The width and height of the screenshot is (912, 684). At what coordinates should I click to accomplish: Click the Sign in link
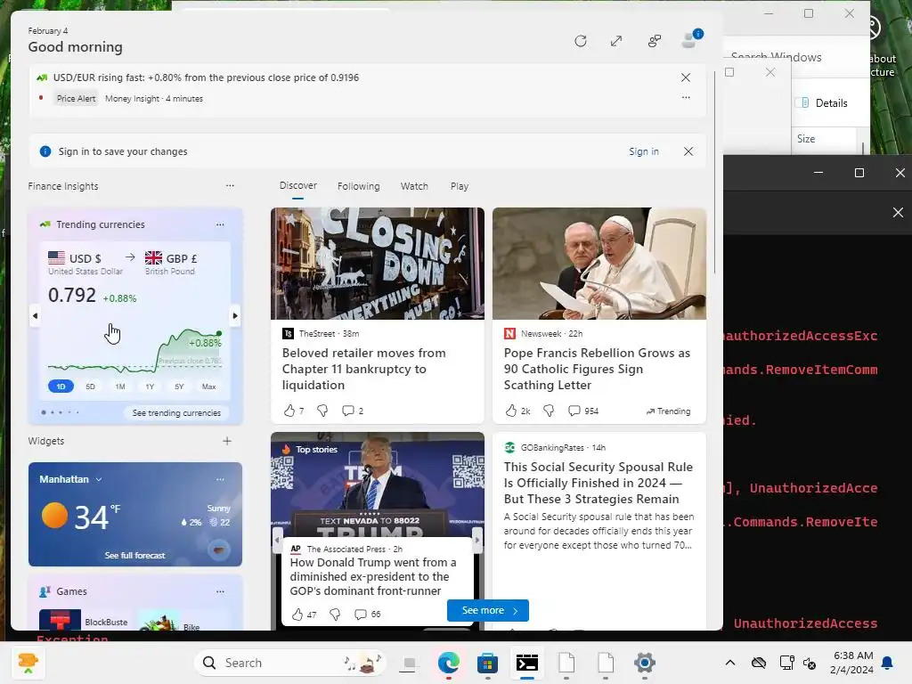click(x=643, y=151)
